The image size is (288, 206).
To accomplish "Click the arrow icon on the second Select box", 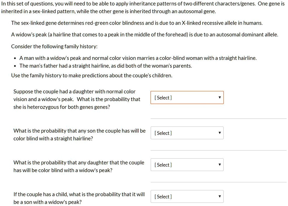I will tap(220, 133).
